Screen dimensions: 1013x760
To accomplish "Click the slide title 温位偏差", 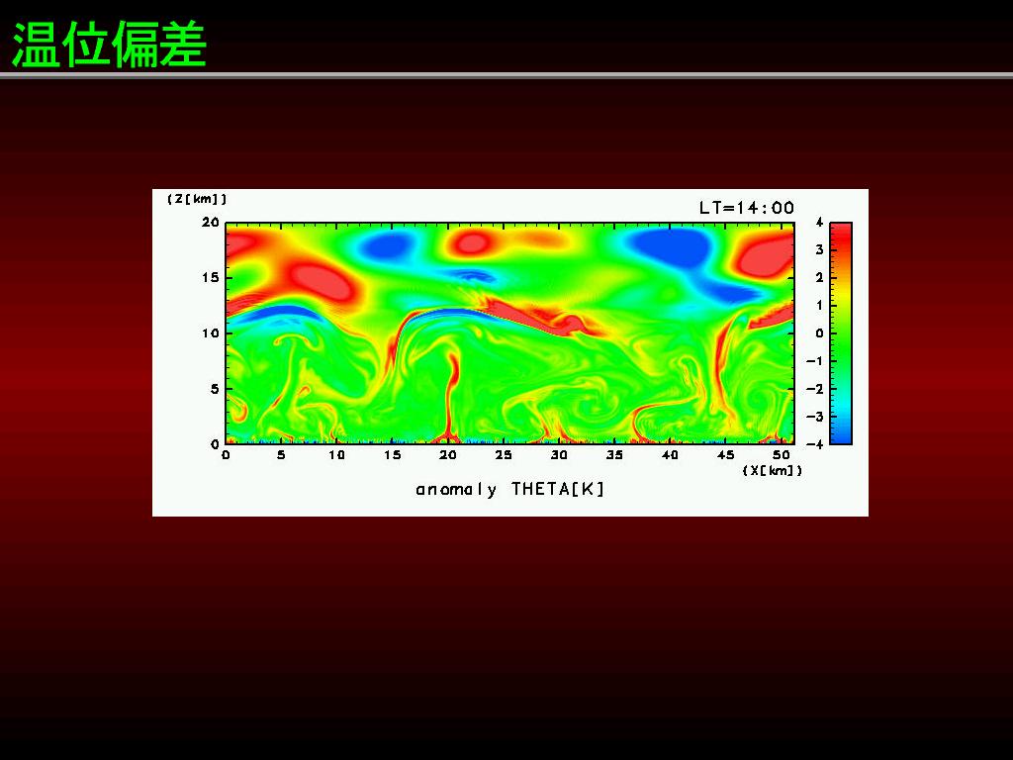I will pyautogui.click(x=109, y=45).
